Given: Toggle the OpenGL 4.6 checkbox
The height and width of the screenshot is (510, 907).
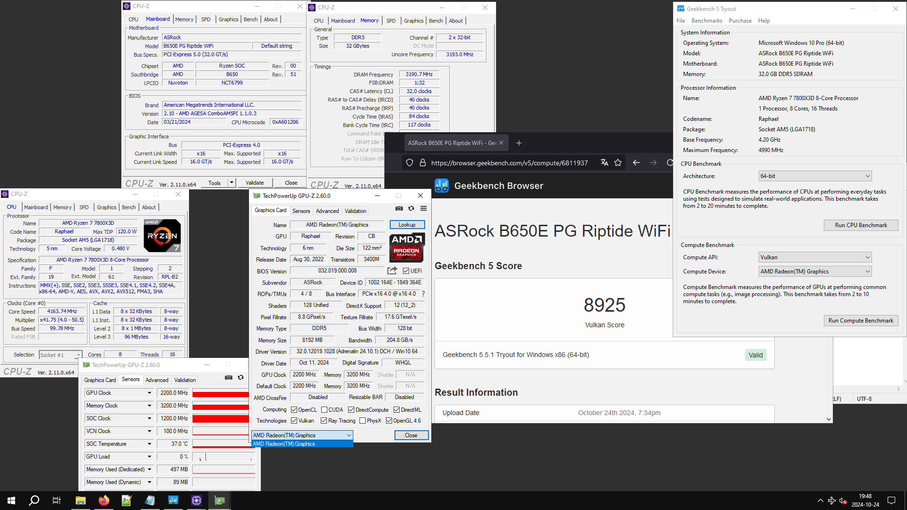Looking at the screenshot, I should 389,421.
